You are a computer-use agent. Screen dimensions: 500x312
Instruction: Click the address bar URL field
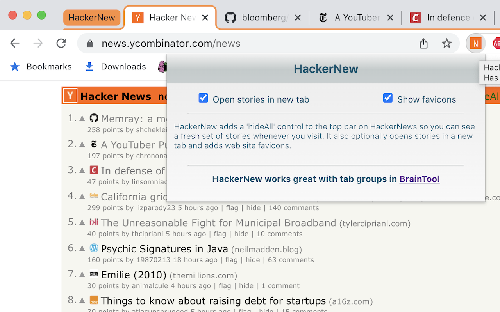coord(250,43)
